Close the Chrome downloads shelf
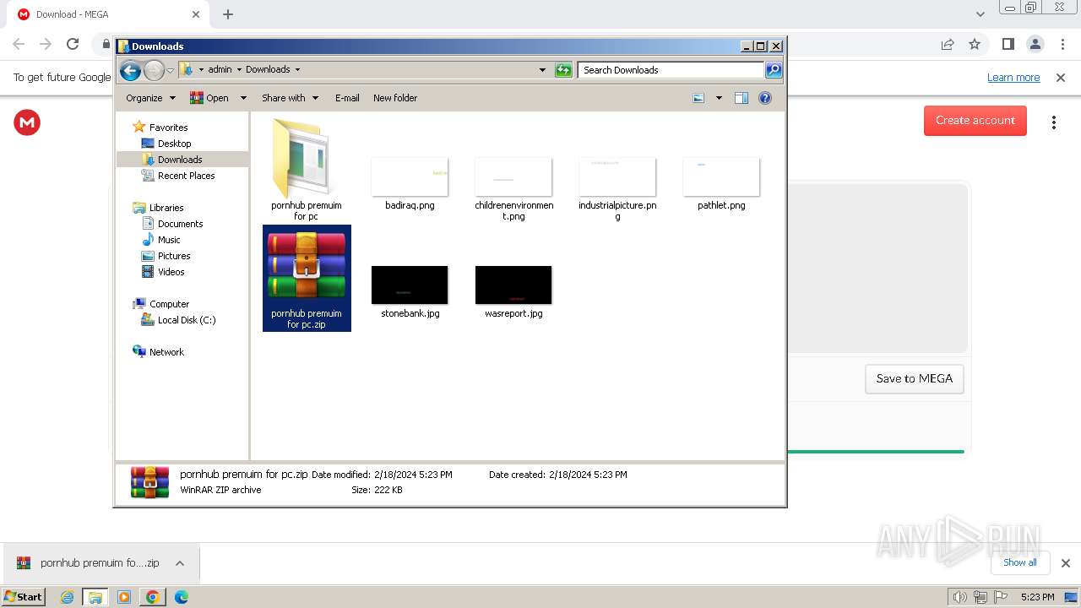Screen dimensions: 1081x608 [x=1066, y=563]
